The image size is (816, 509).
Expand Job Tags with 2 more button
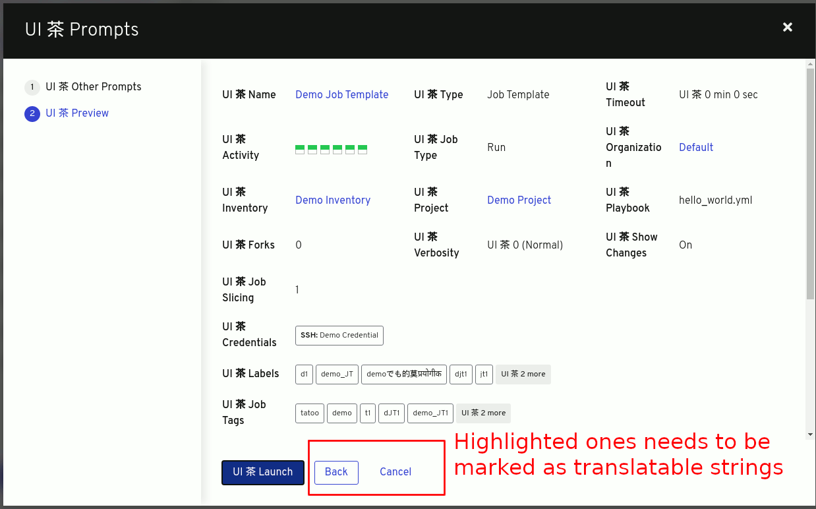[x=483, y=413]
